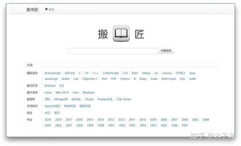Screen dimensions: 241x146
Task: Open the Apache项目 category
Action: tap(52, 106)
